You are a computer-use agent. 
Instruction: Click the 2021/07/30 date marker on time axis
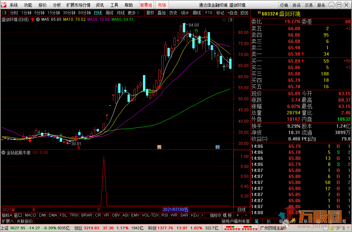[x=175, y=210]
